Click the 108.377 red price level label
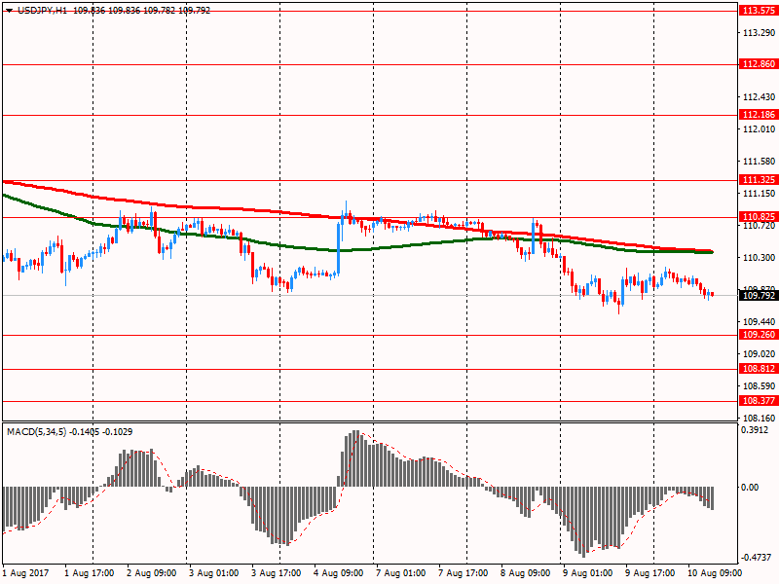The width and height of the screenshot is (779, 584). [759, 401]
